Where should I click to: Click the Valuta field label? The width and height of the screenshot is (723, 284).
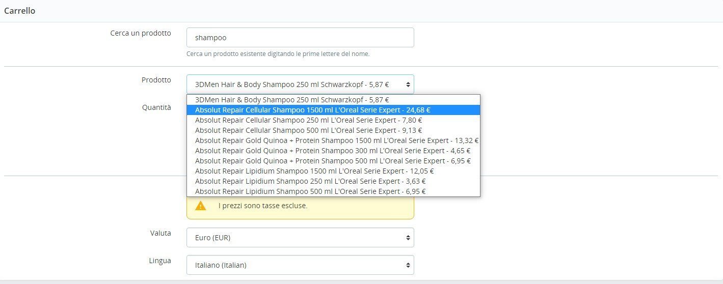[159, 233]
